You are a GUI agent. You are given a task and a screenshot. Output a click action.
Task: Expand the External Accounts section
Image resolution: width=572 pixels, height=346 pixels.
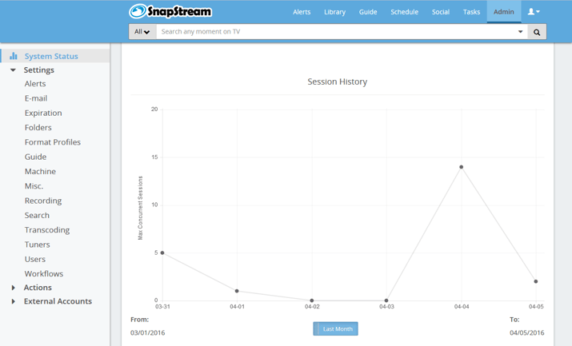(13, 301)
